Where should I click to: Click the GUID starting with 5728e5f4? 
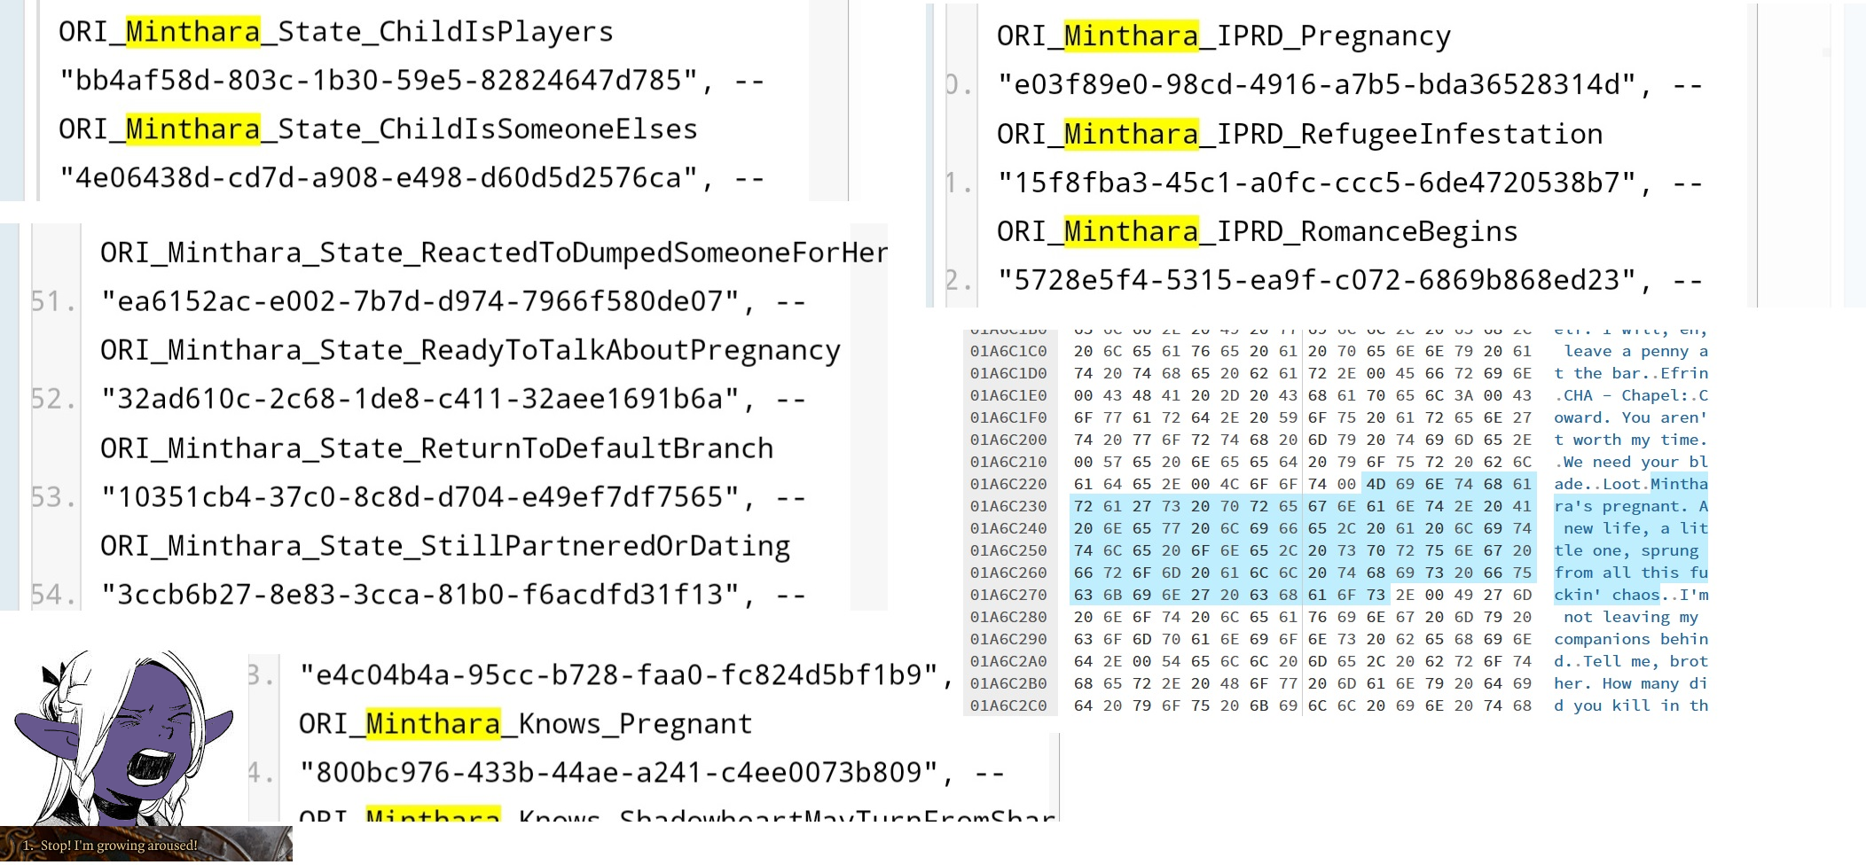pyautogui.click(x=1316, y=280)
